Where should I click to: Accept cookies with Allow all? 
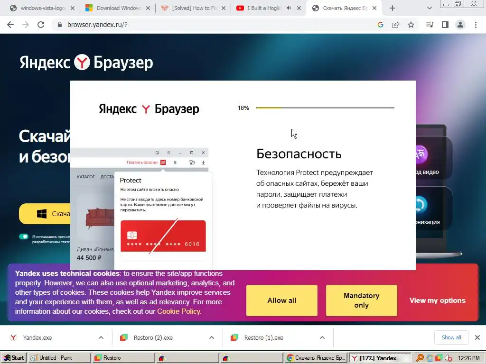click(282, 300)
